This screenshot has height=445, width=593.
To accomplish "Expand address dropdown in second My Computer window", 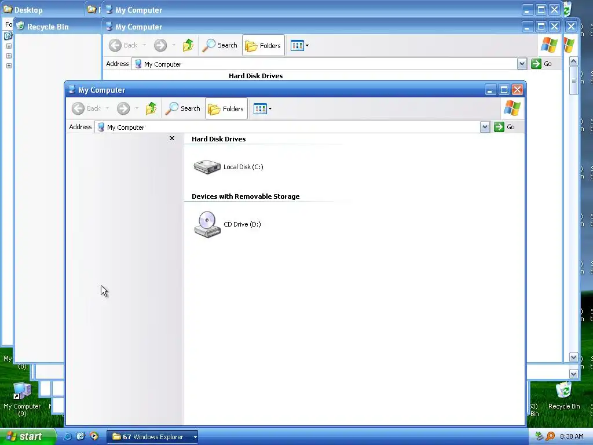I will 522,64.
